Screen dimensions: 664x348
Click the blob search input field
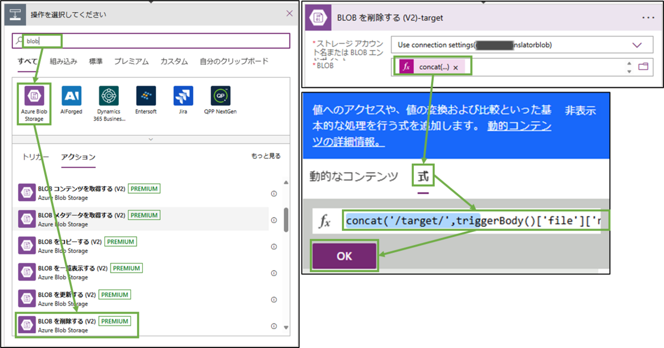click(x=151, y=41)
